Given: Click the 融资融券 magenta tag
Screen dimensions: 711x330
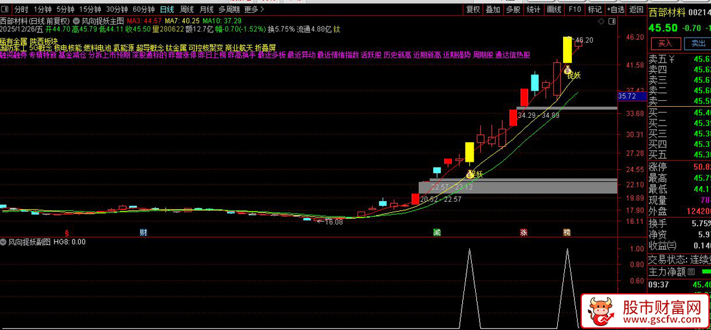Looking at the screenshot, I should pos(14,56).
